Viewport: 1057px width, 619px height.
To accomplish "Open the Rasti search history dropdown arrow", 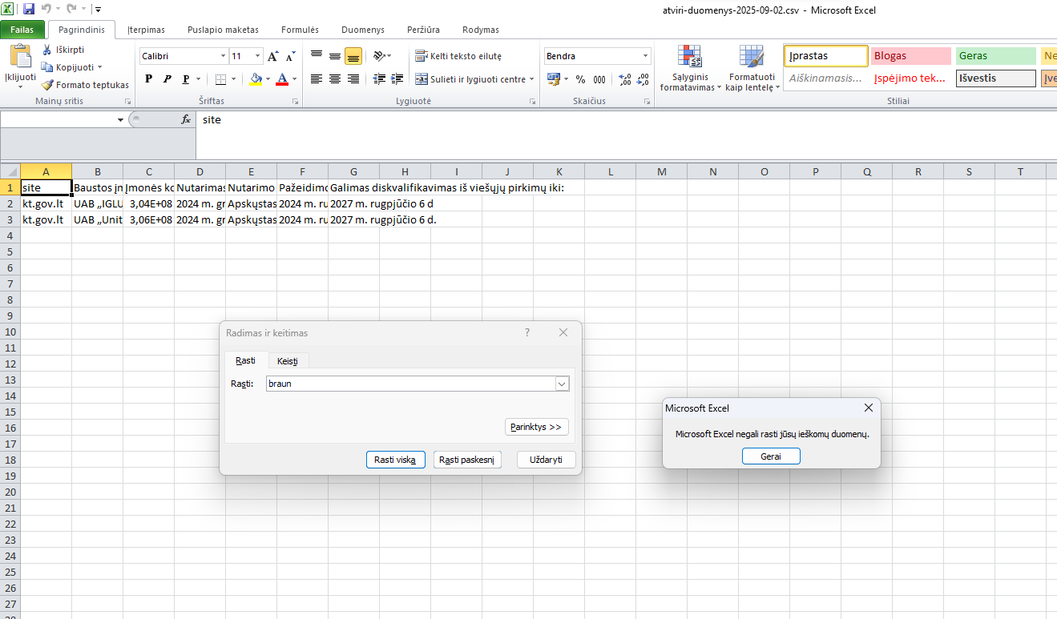I will click(x=562, y=384).
